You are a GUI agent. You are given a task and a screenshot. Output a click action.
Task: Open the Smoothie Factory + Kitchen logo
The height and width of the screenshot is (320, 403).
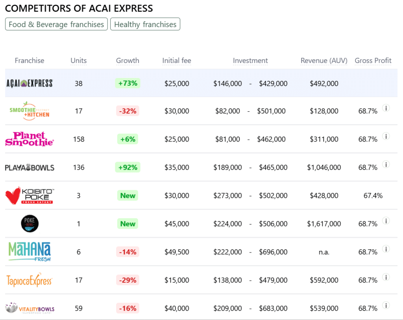30,111
